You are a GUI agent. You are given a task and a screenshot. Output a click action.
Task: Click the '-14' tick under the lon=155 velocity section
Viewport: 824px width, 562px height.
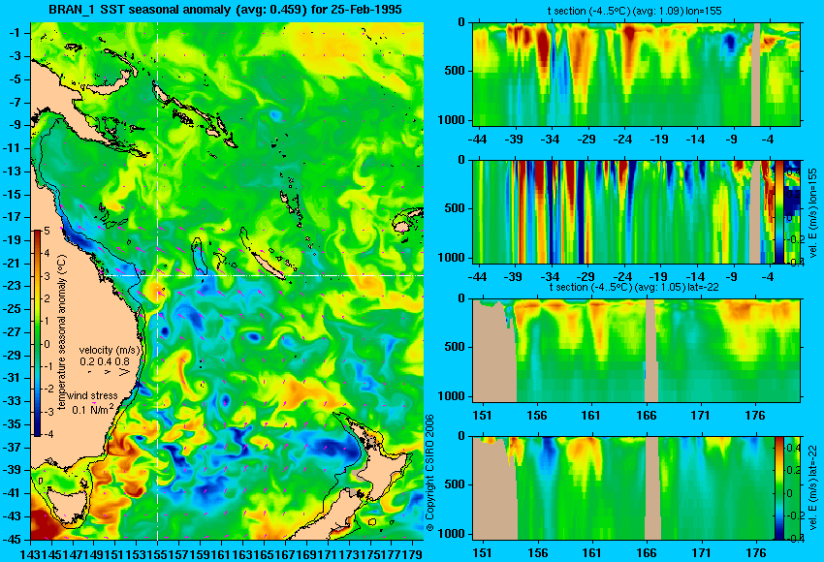tap(696, 276)
